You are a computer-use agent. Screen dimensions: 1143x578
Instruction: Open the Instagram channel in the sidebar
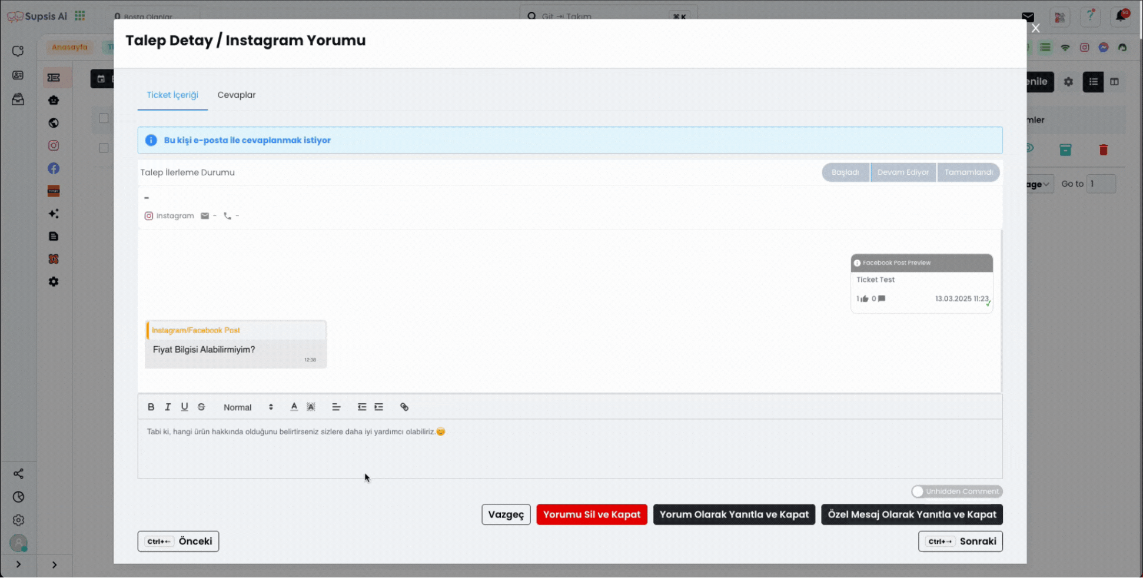coord(54,145)
